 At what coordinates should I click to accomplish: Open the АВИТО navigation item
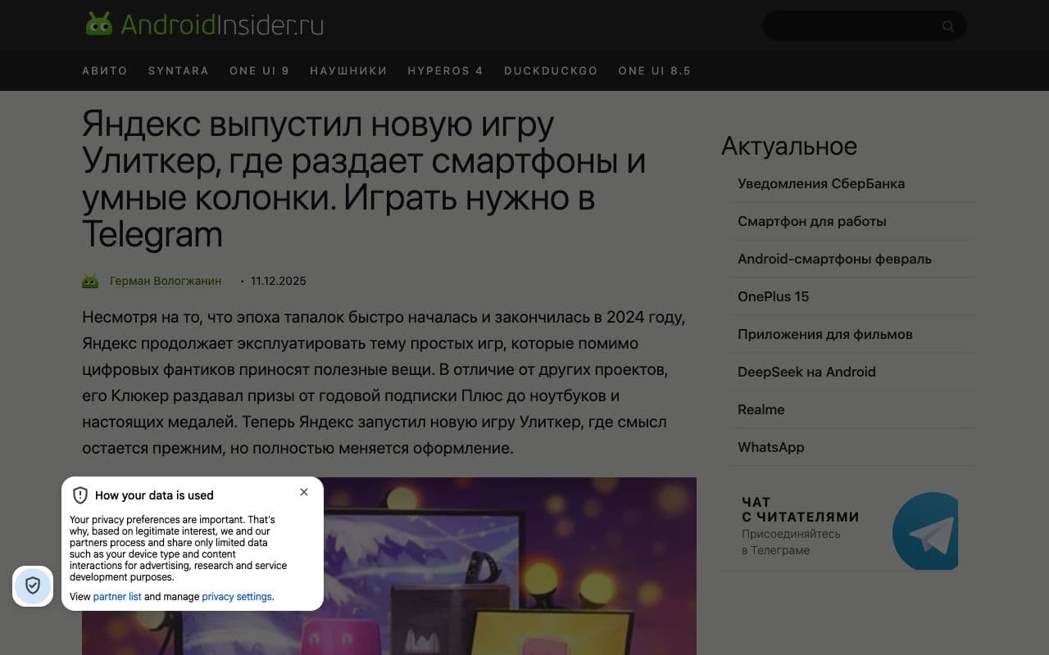tap(105, 70)
